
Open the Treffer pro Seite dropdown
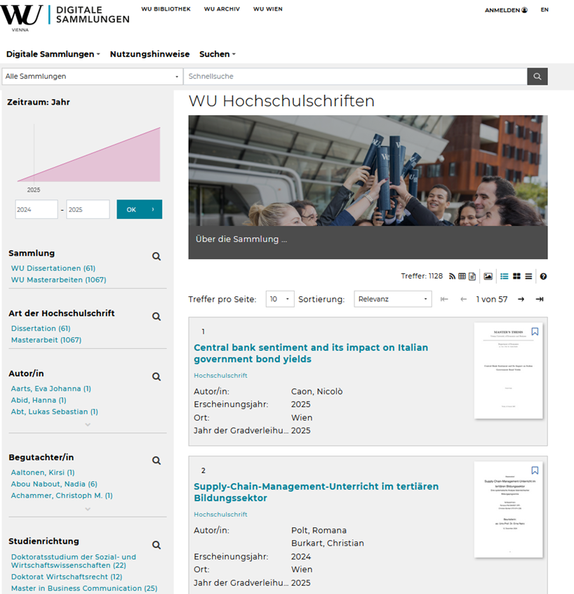tap(280, 299)
